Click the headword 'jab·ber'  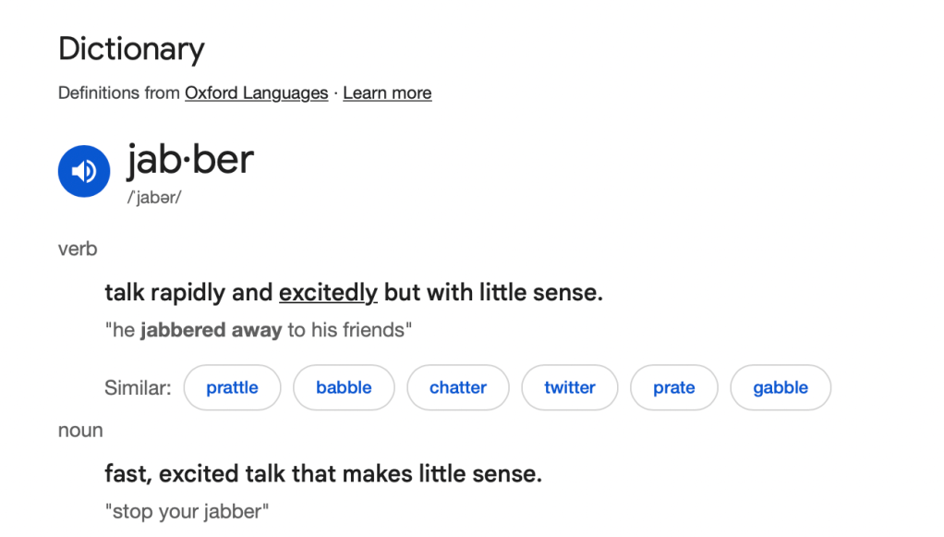click(190, 161)
